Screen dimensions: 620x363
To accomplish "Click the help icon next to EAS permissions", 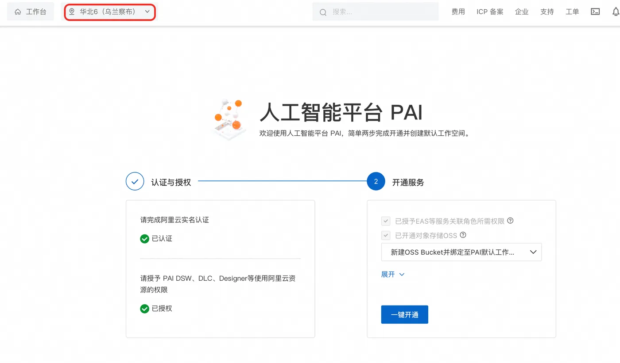I will point(510,221).
